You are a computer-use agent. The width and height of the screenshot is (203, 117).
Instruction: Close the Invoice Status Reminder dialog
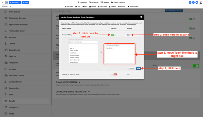pyautogui.click(x=141, y=17)
